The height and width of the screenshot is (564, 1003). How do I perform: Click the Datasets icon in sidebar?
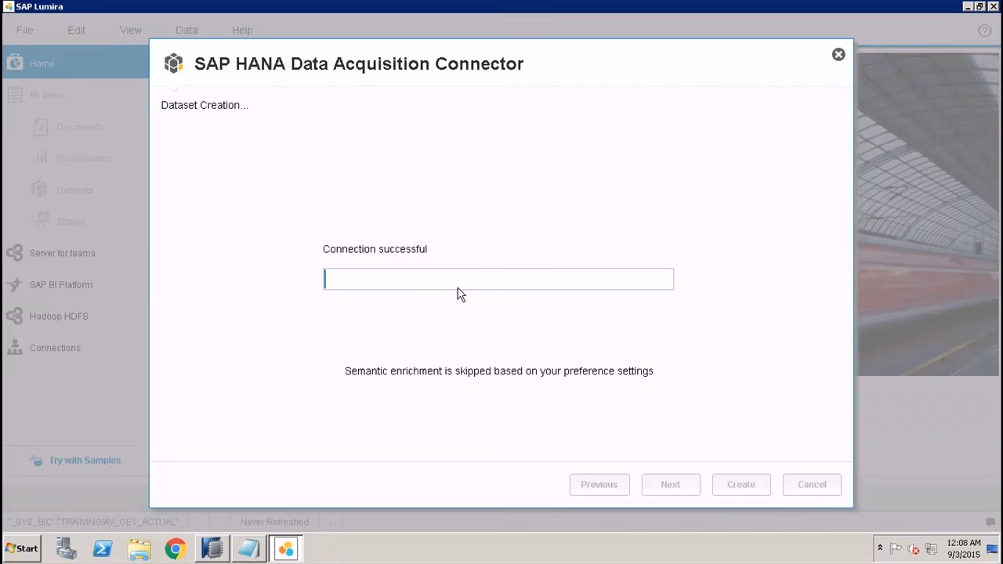point(39,189)
